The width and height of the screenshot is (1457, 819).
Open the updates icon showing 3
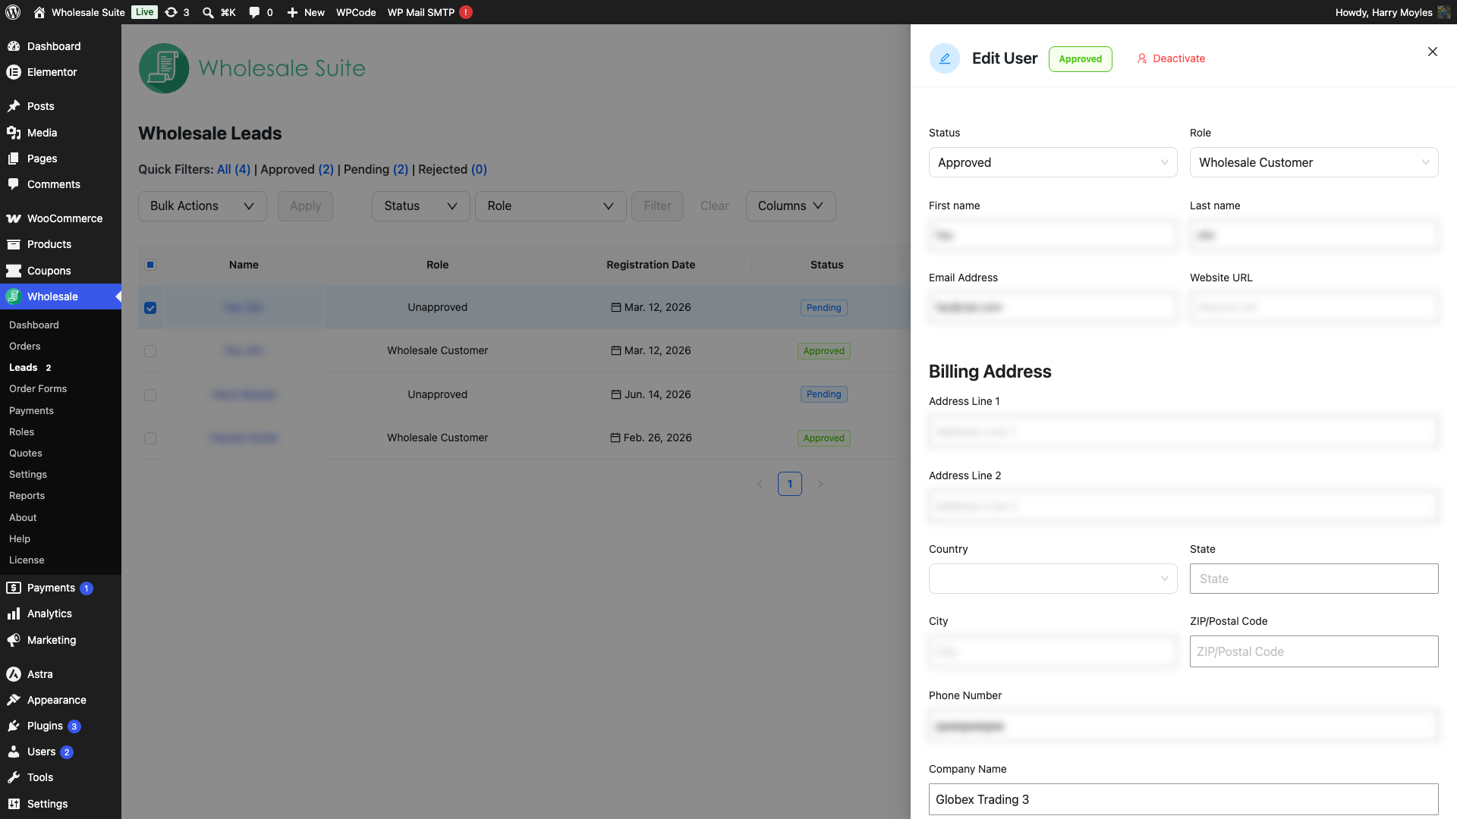tap(177, 12)
